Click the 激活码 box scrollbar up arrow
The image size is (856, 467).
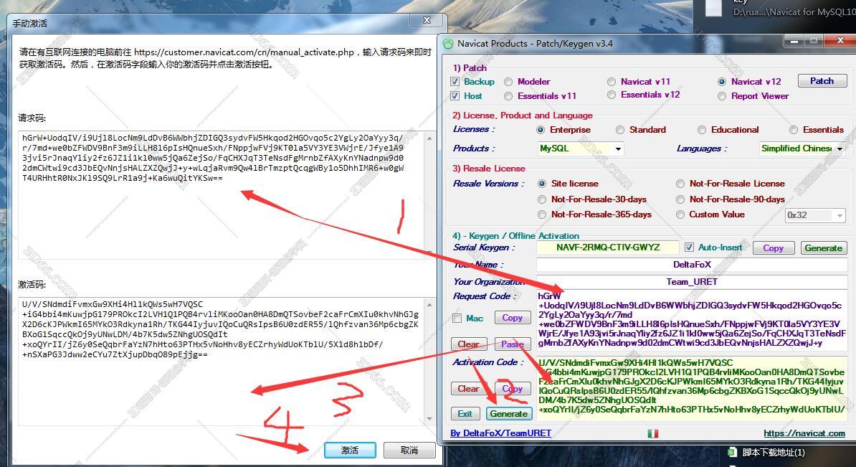tap(430, 305)
